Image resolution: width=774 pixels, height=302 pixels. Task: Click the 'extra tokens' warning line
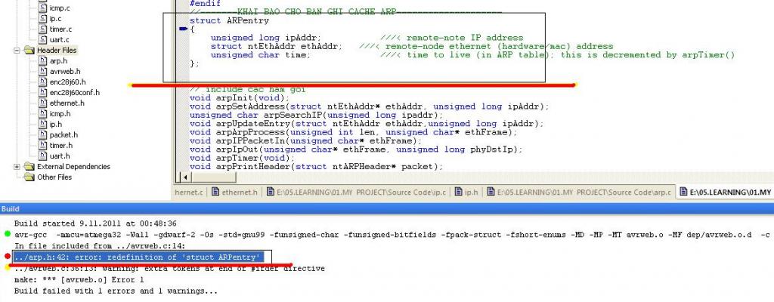(169, 269)
